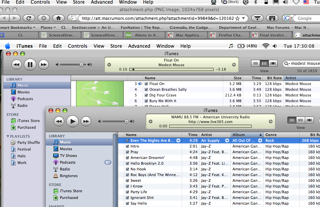The image size is (320, 207).
Task: Select Cover Flow view in front iTunes
Action: click(309, 120)
